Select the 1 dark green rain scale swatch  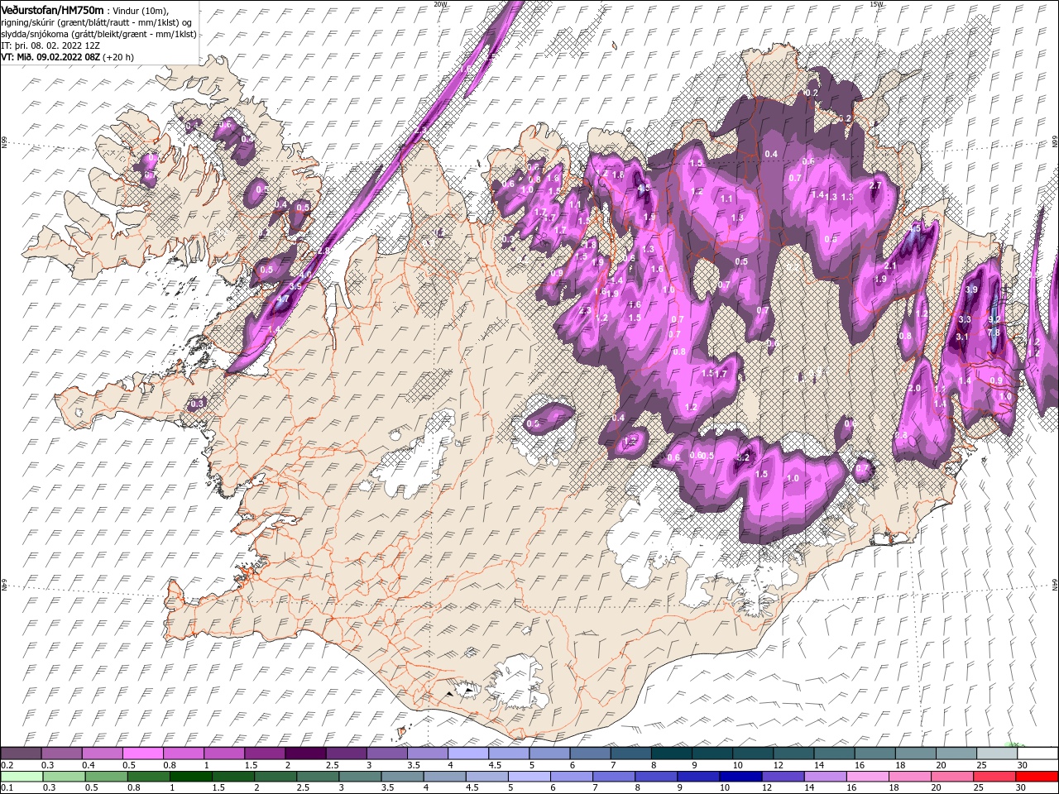coord(190,776)
